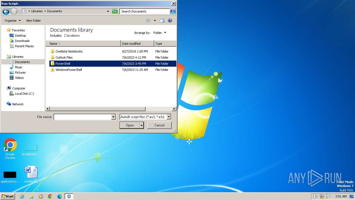Screen dimensions: 355x200
Task: Expand the File name dropdown list
Action: [113, 117]
